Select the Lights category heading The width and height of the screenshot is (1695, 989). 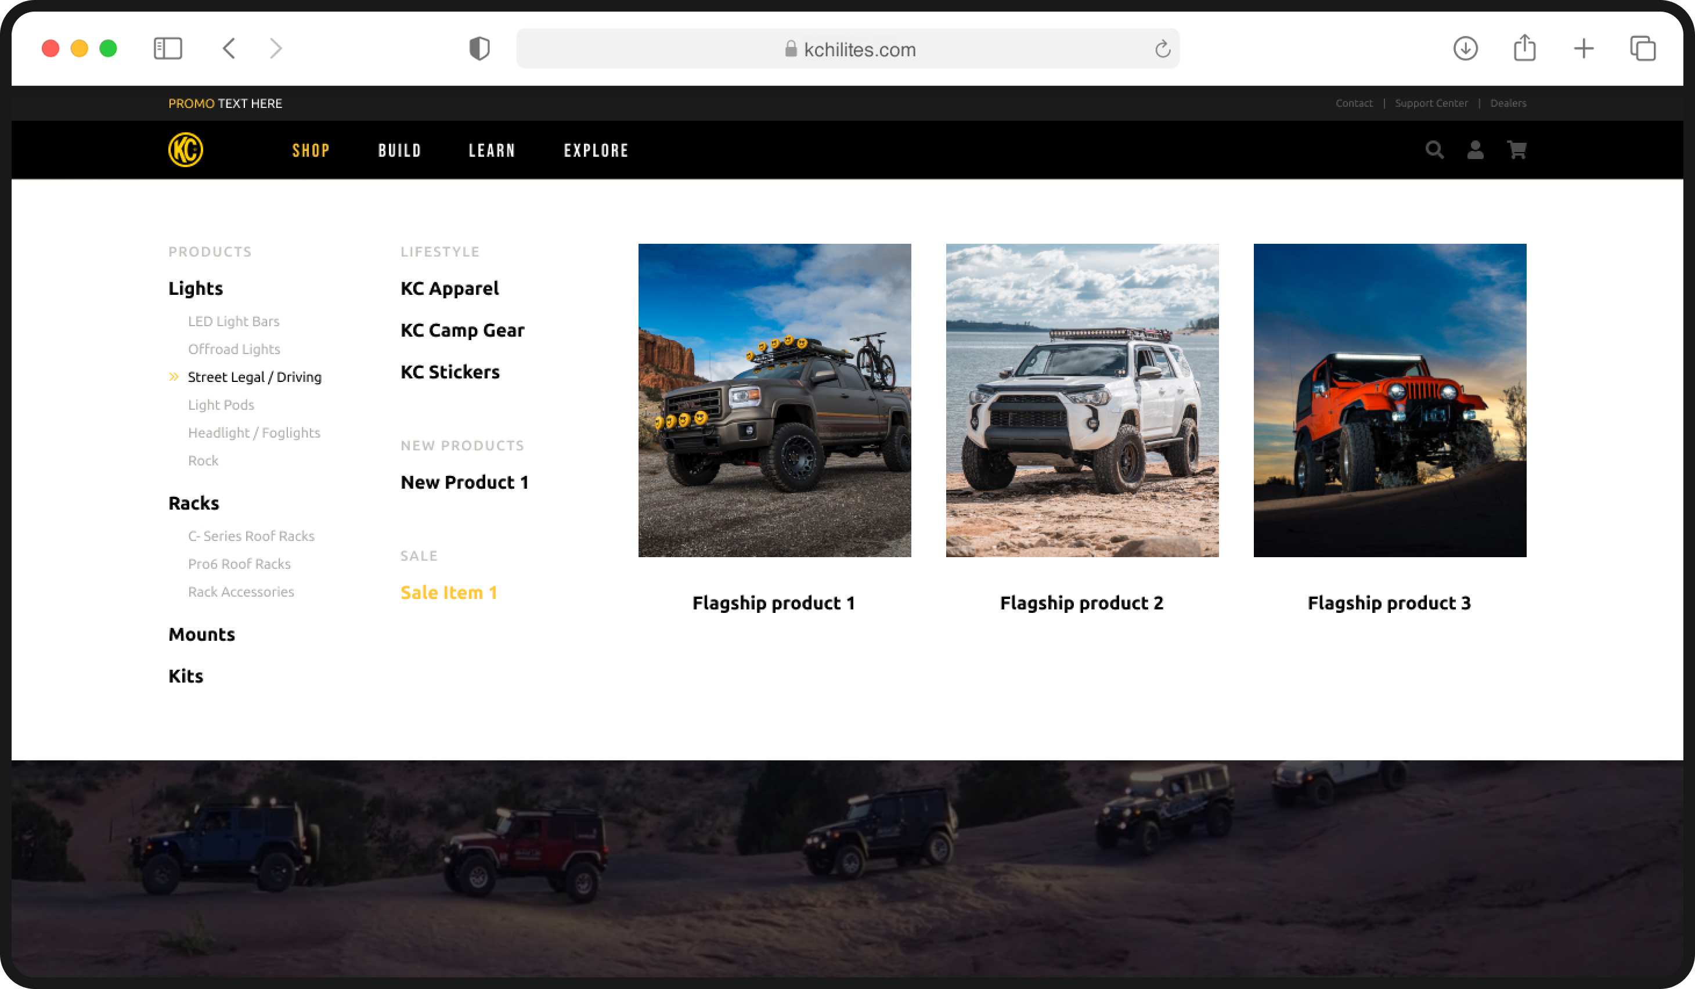(x=196, y=288)
